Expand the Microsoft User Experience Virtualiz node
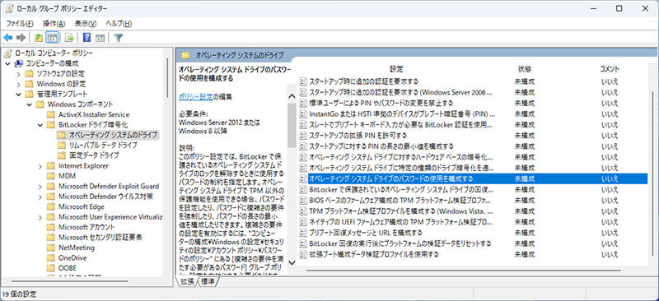Image resolution: width=659 pixels, height=301 pixels. point(40,217)
